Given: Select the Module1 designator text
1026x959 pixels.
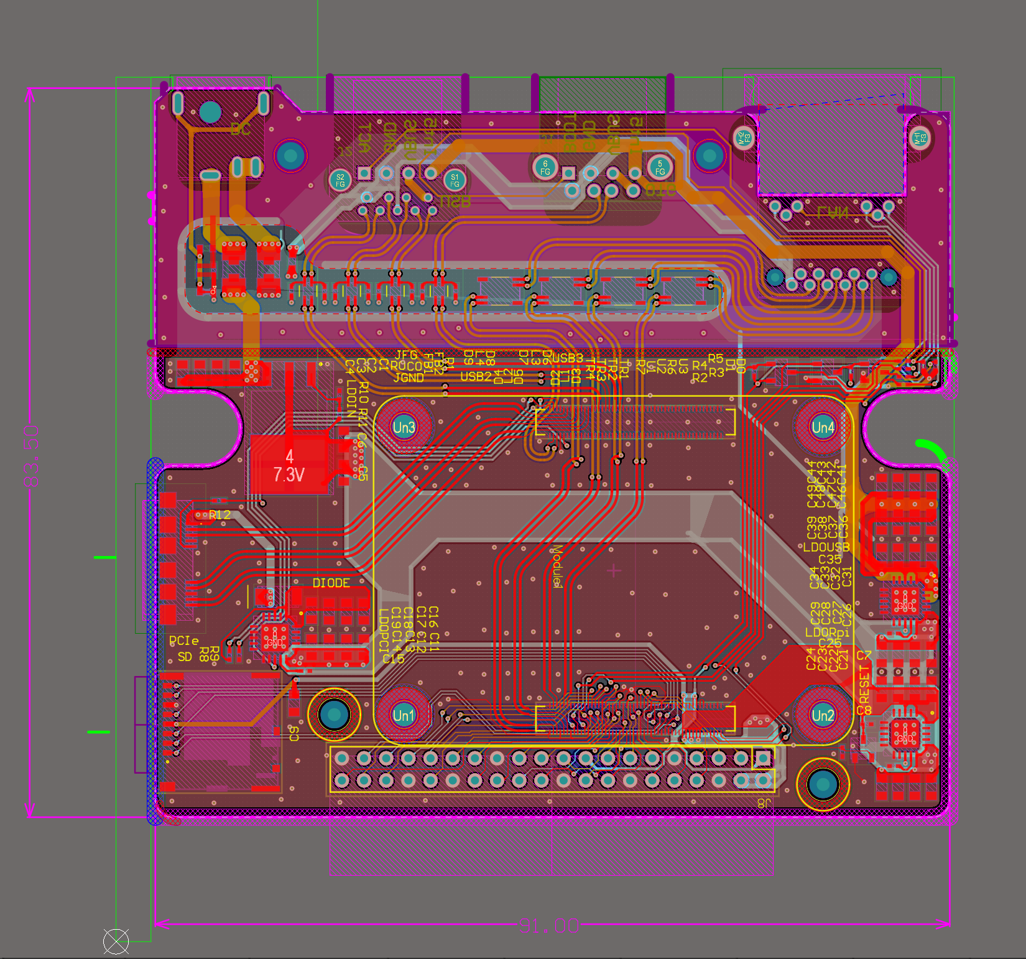Looking at the screenshot, I should [x=557, y=567].
